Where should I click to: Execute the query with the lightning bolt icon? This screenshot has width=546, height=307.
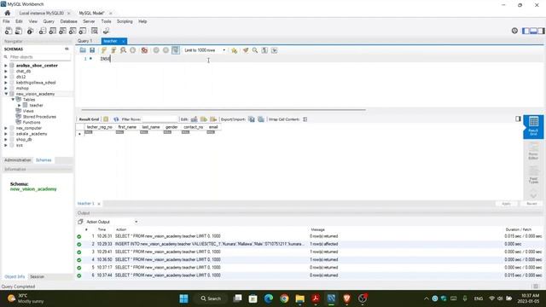[x=104, y=50]
